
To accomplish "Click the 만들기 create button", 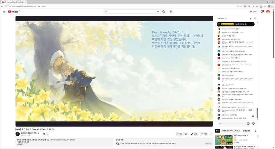I will (253, 12).
